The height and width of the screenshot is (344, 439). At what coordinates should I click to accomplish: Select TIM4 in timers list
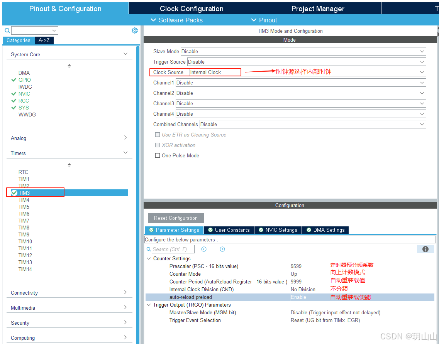(x=24, y=200)
